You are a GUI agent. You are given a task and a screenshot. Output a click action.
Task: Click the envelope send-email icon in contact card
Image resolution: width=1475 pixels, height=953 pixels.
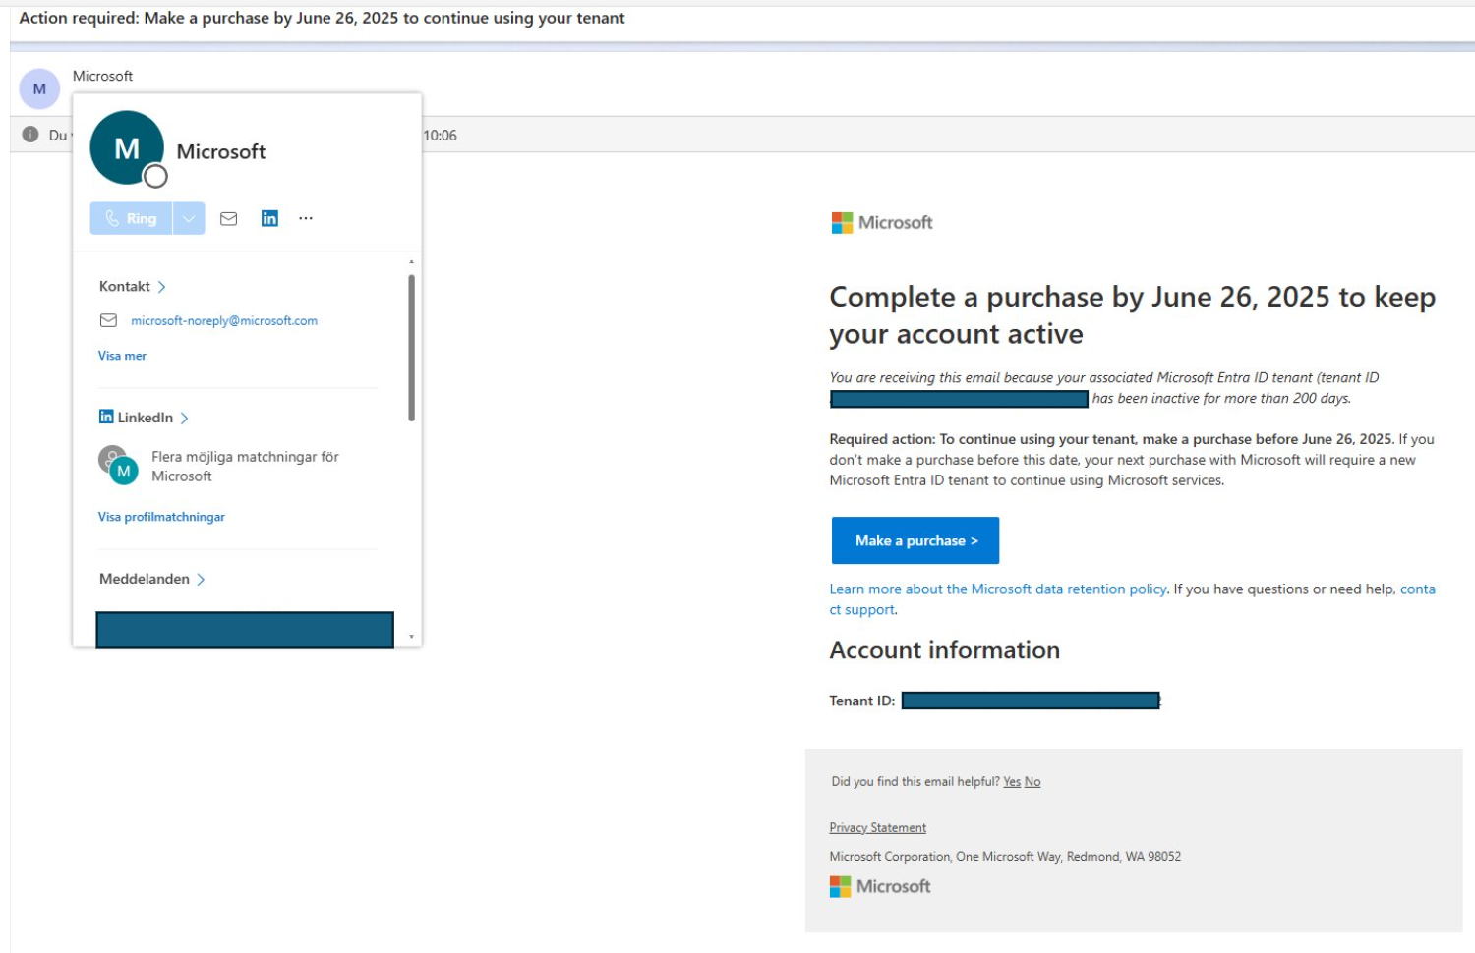click(229, 218)
